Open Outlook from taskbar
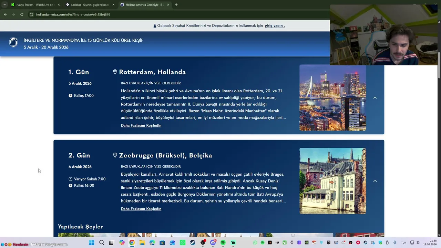The height and width of the screenshot is (248, 441). (x=172, y=243)
